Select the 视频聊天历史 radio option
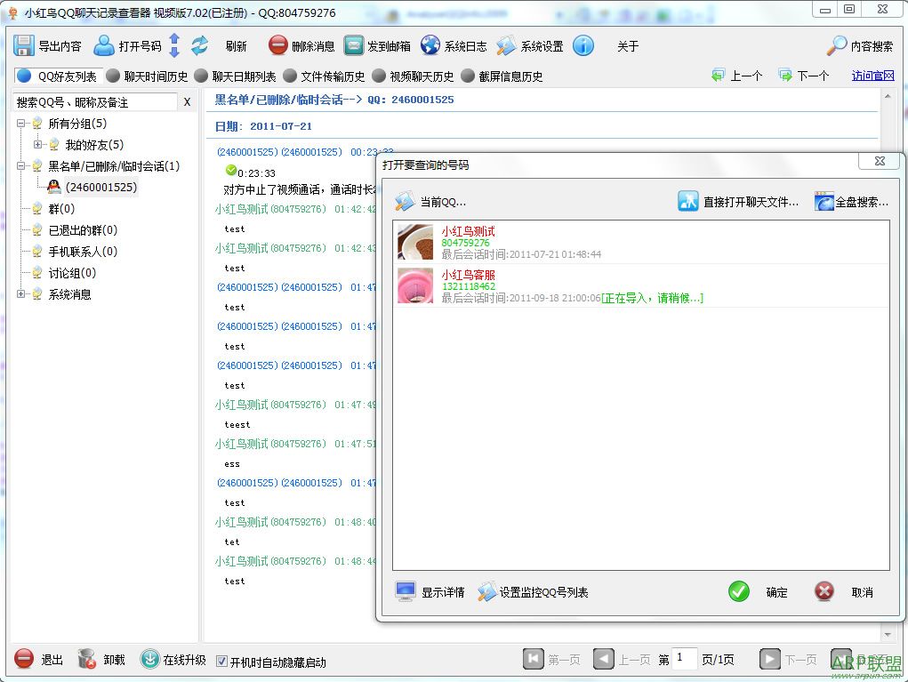 pyautogui.click(x=379, y=76)
